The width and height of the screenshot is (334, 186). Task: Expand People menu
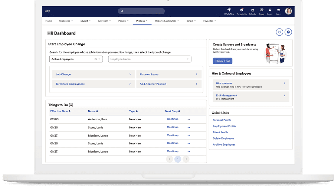(123, 21)
